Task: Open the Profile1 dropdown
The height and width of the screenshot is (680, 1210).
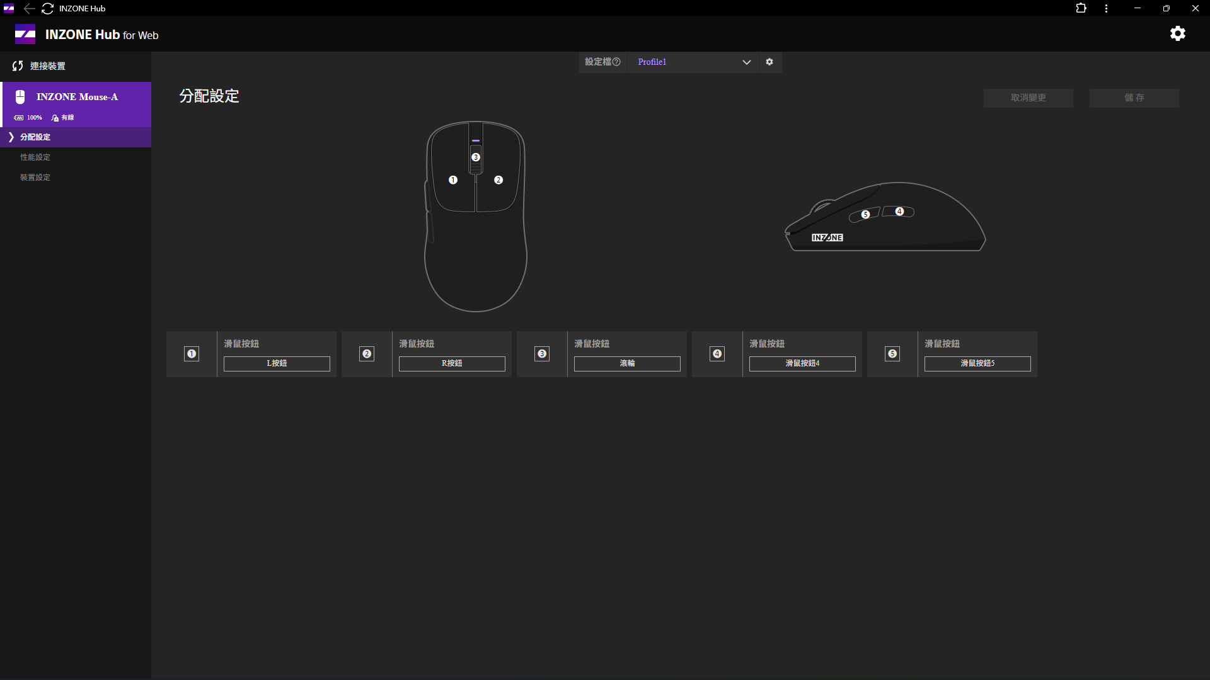Action: click(x=693, y=62)
